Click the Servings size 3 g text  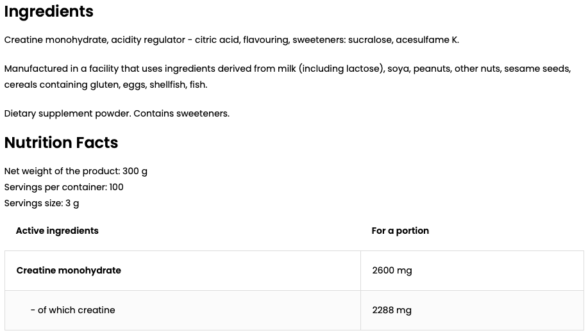(x=42, y=204)
